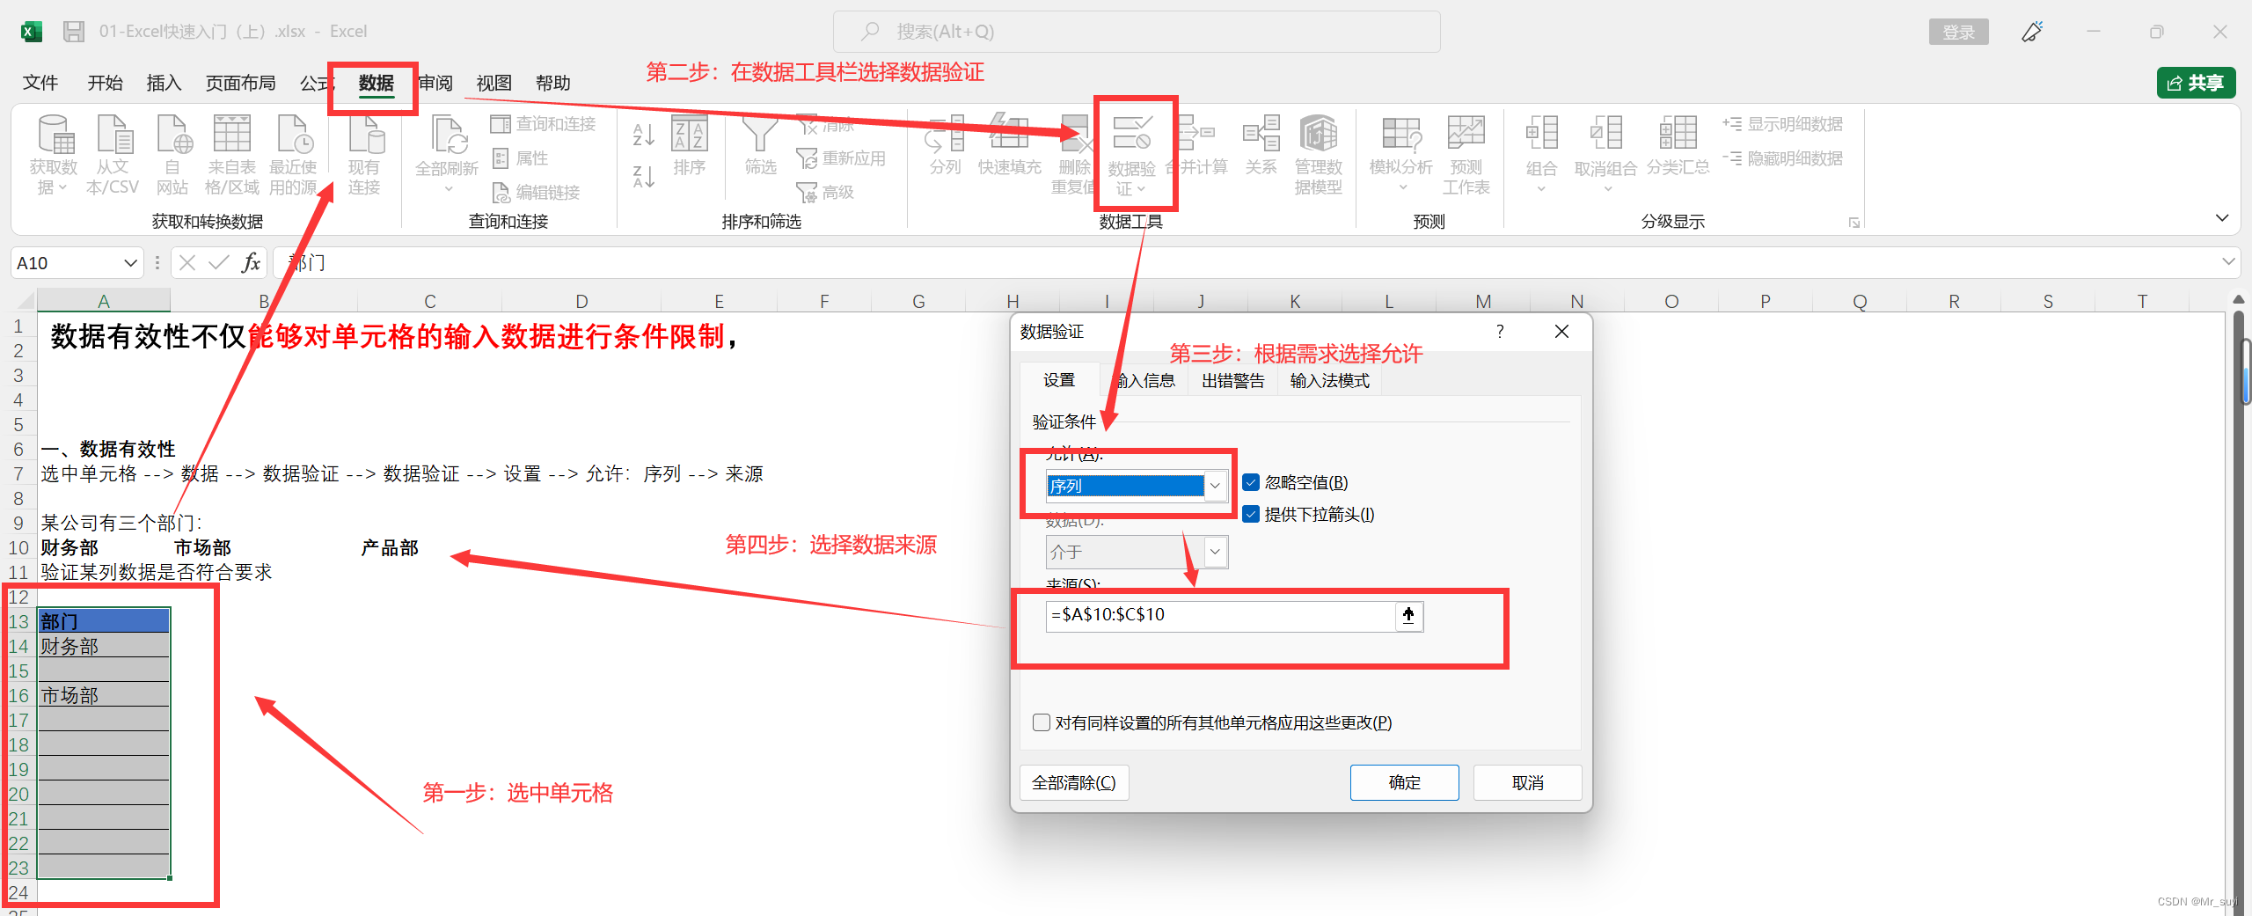Check apply changes to other cells (对有同样设置...)
Viewport: 2252px width, 916px height.
tap(1042, 722)
